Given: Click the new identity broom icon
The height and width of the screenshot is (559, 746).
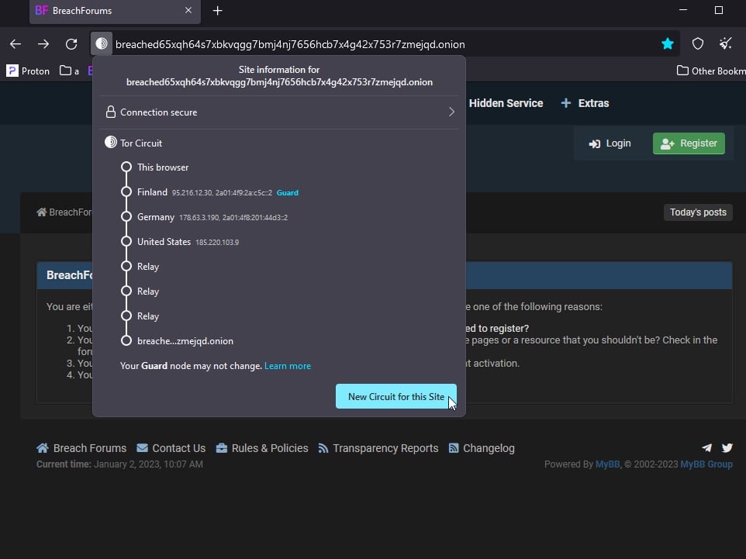Looking at the screenshot, I should [x=726, y=43].
